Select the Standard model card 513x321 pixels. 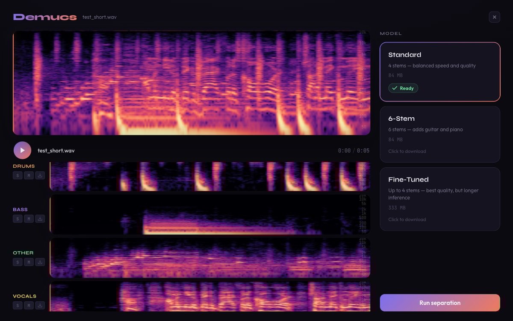(439, 71)
